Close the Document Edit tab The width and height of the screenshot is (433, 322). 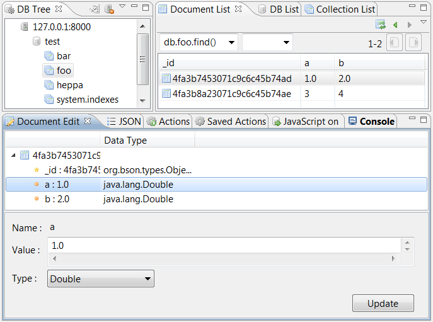tap(88, 121)
